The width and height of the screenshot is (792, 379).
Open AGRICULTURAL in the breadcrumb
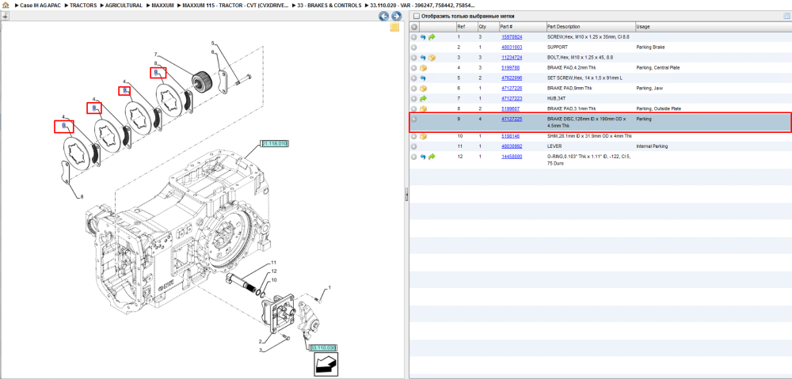(124, 5)
